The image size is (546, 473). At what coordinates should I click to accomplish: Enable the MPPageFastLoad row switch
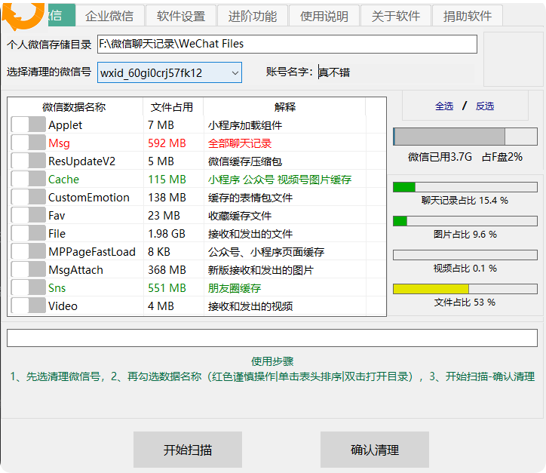tap(28, 251)
